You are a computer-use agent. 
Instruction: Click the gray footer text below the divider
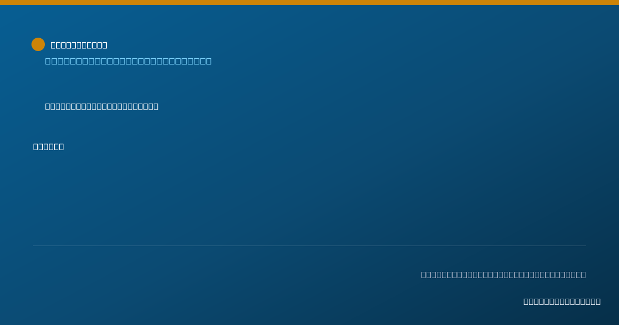tap(503, 274)
